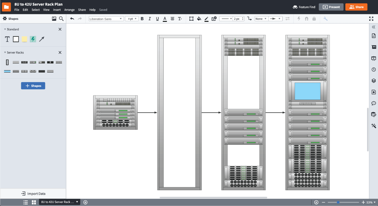This screenshot has height=206, width=378.
Task: Toggle bold formatting
Action: 142,19
